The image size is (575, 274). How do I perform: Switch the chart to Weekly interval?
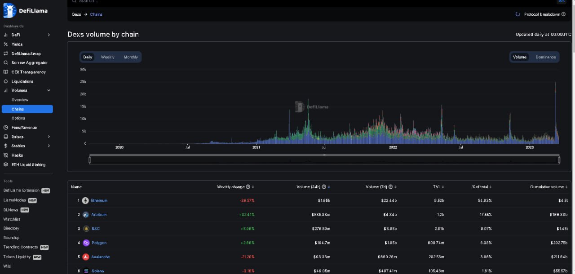(x=107, y=57)
